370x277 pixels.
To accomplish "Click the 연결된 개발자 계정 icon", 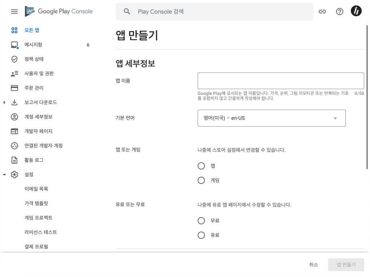I will click(x=14, y=146).
